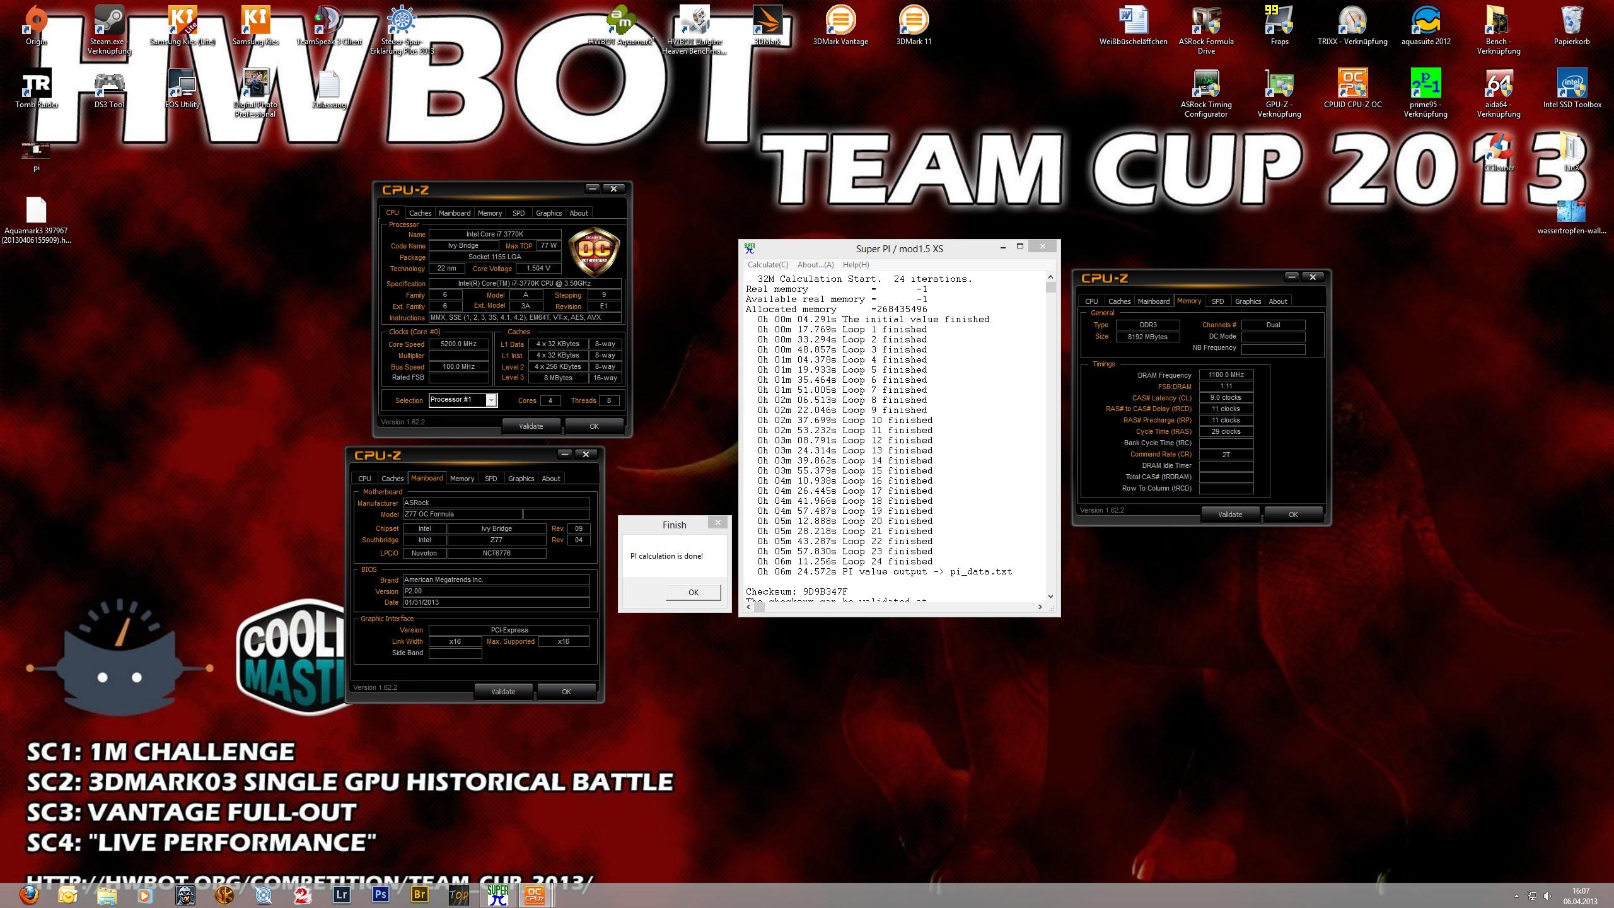Open TRIXX shortcut on desktop
This screenshot has height=908, width=1614.
[x=1352, y=25]
